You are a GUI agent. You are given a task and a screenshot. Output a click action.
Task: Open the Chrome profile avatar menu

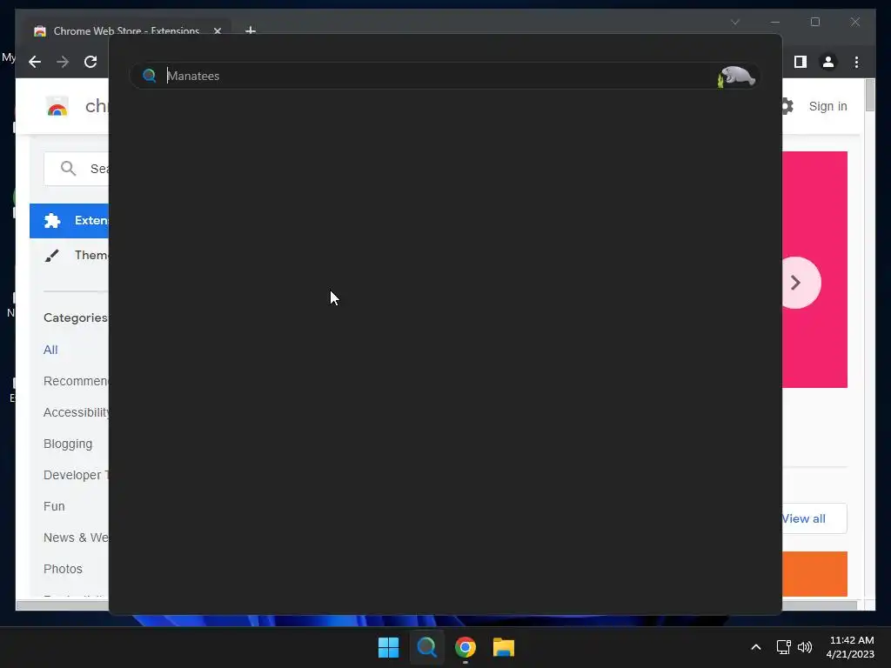[828, 62]
